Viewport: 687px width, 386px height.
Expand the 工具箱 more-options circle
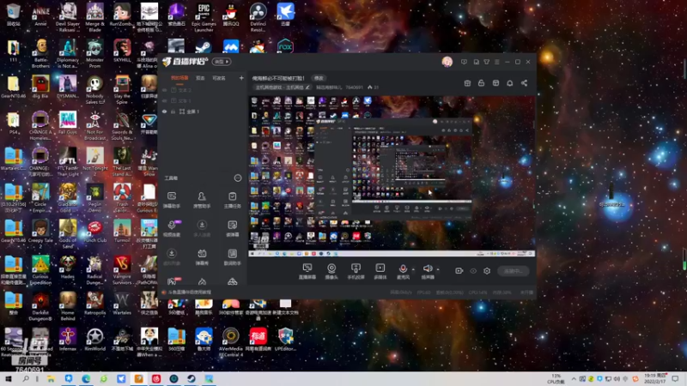click(x=238, y=178)
